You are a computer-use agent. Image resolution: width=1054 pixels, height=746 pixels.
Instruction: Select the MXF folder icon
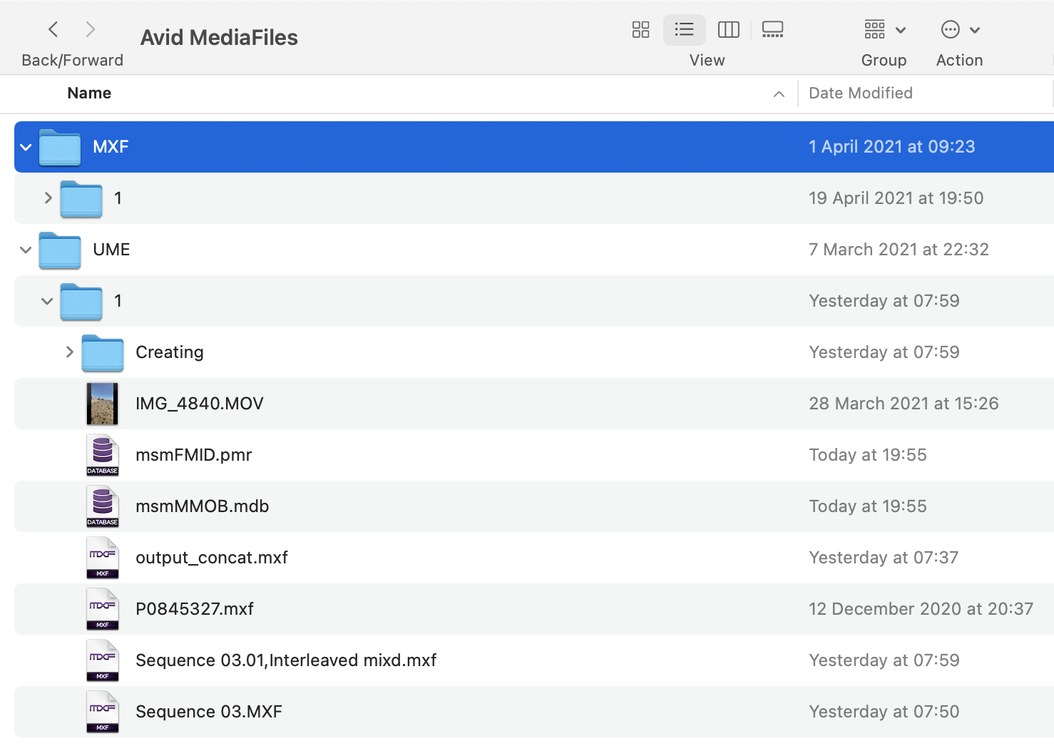(x=60, y=147)
